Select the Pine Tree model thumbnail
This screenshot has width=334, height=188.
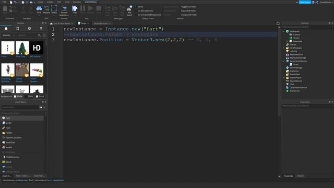[x=22, y=48]
